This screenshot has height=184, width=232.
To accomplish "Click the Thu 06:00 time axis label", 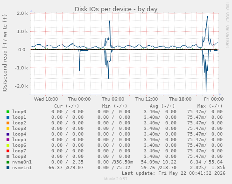I will pyautogui.click(x=113, y=99).
